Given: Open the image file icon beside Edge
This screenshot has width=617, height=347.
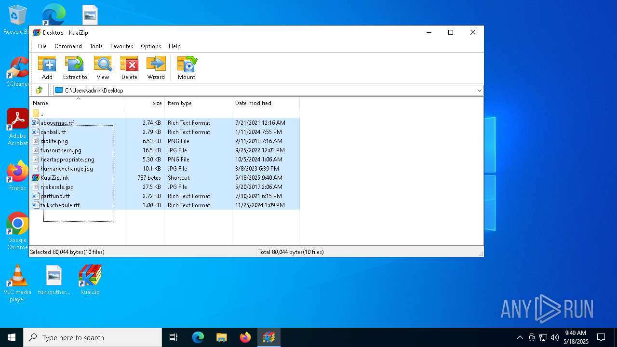Looking at the screenshot, I should pyautogui.click(x=90, y=14).
